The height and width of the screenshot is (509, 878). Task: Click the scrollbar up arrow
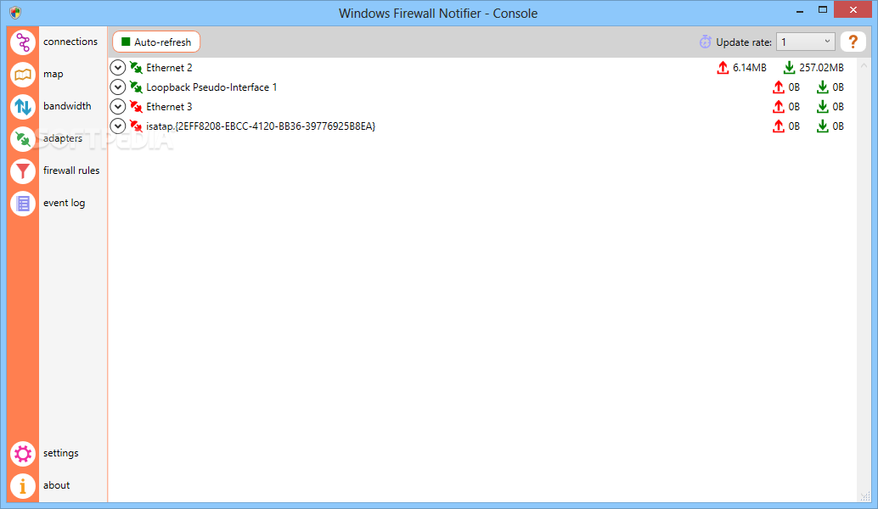click(864, 66)
